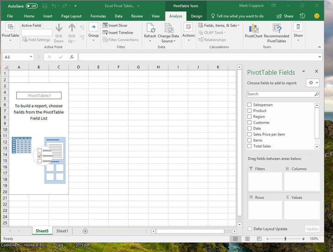Open the PivotTable Fields gear tools dropdown

point(313,83)
